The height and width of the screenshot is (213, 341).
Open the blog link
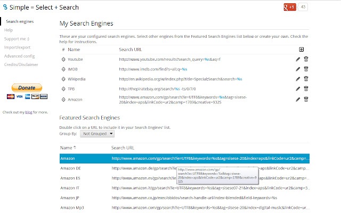tap(29, 112)
